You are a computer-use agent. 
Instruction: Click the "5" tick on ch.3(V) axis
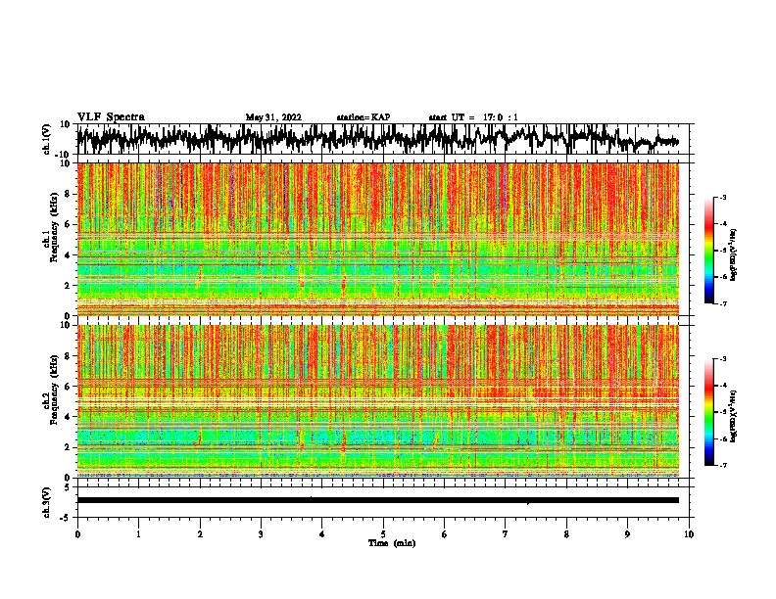[69, 486]
